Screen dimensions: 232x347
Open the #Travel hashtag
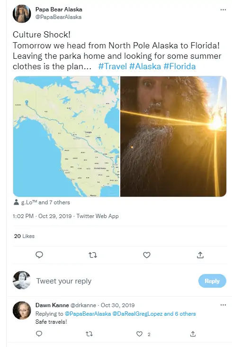point(113,66)
